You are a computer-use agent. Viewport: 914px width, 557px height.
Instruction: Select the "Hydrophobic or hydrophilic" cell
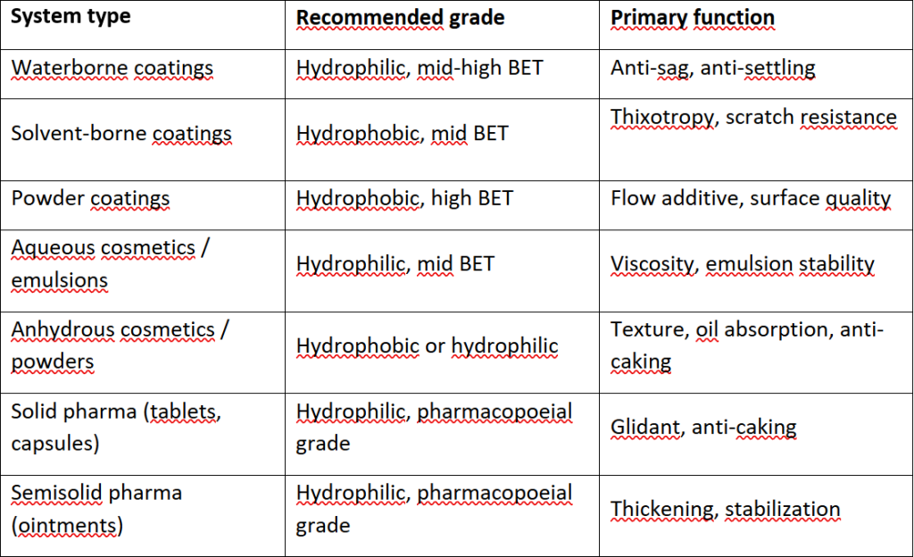coord(428,346)
